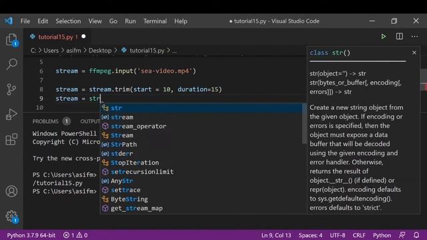
Task: Open the Extensions view
Action: pyautogui.click(x=11, y=139)
